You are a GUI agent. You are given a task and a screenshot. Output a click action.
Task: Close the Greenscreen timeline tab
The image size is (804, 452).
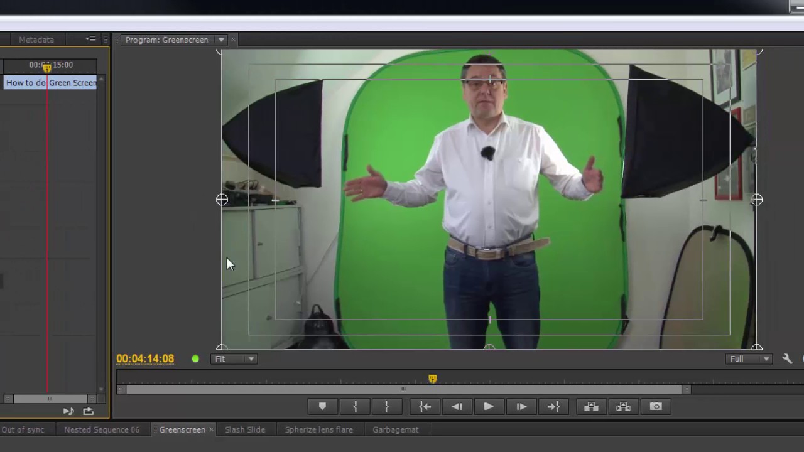coord(212,429)
